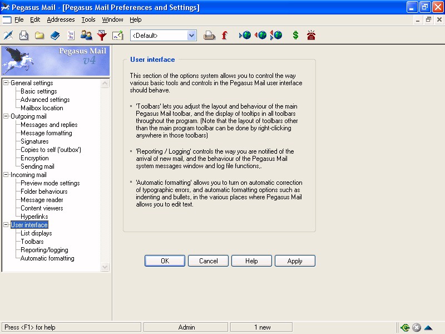This screenshot has height=334, width=445.
Task: Check and send mail with the combined globe icon
Action: (x=276, y=35)
